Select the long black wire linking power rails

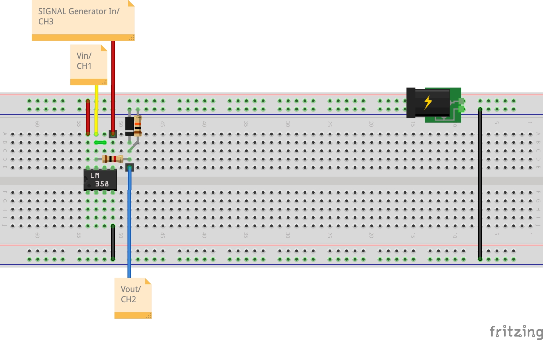tap(480, 185)
